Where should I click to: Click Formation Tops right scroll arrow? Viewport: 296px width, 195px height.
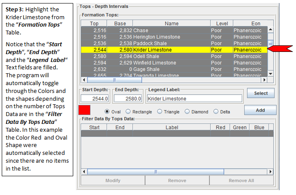(264, 80)
